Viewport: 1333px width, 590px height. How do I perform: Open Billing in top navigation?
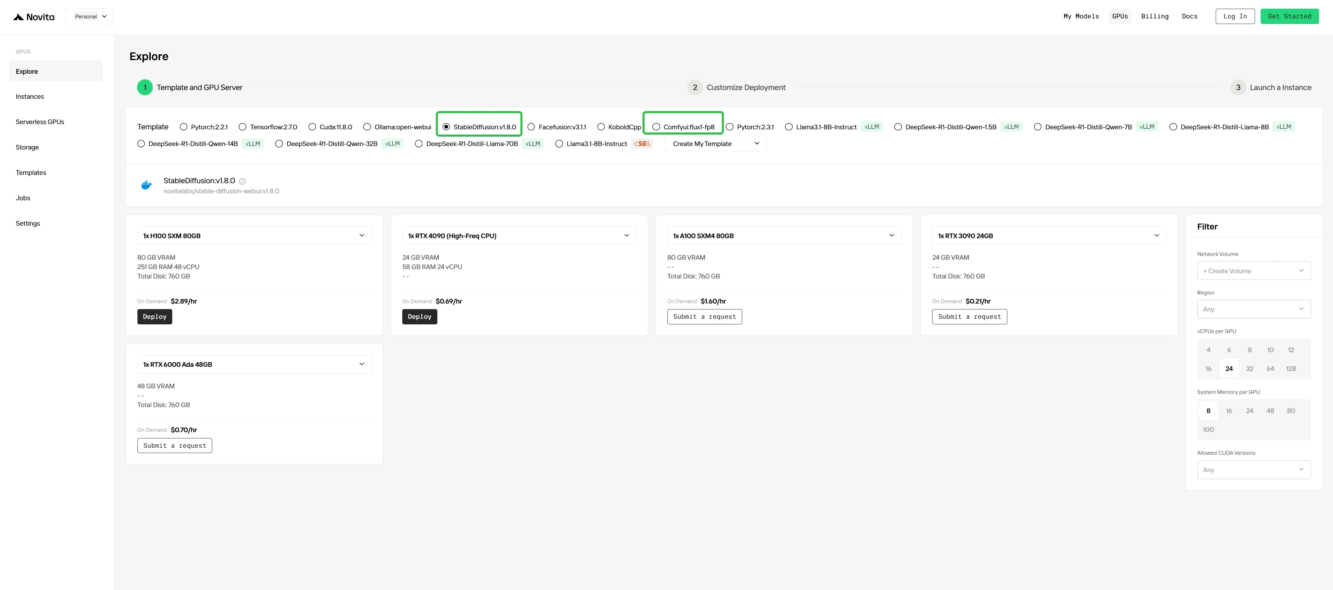1155,17
